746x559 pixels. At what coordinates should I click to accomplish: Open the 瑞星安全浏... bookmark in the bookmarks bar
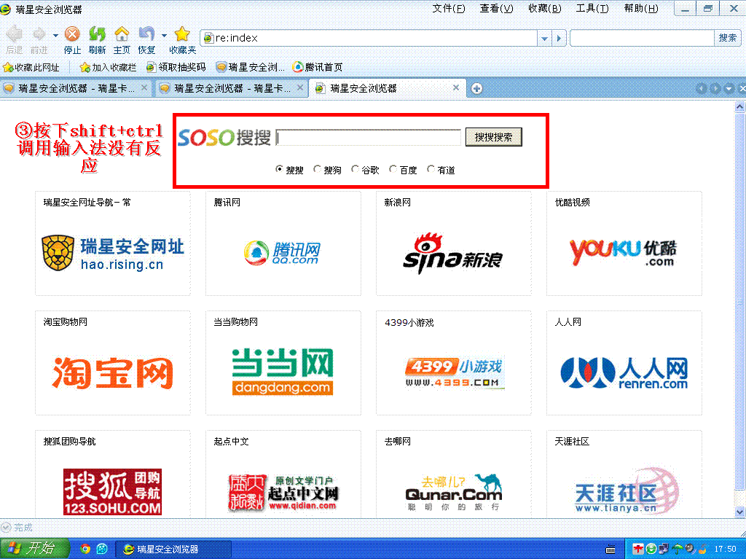(251, 68)
